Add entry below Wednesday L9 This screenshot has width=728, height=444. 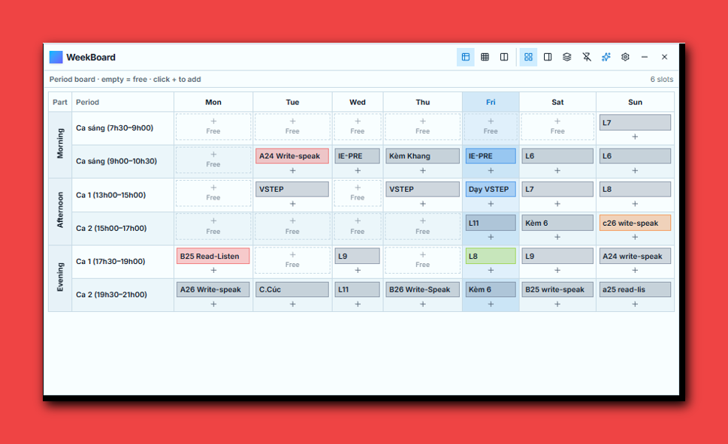click(x=358, y=270)
